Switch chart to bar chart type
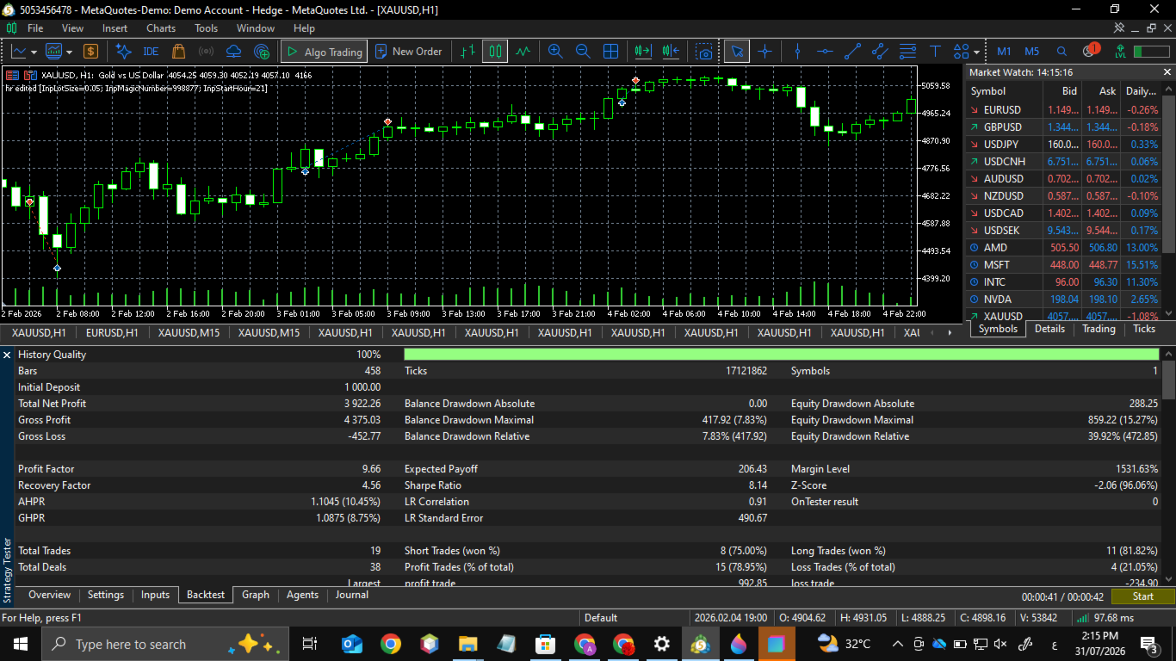1176x661 pixels. 467,52
